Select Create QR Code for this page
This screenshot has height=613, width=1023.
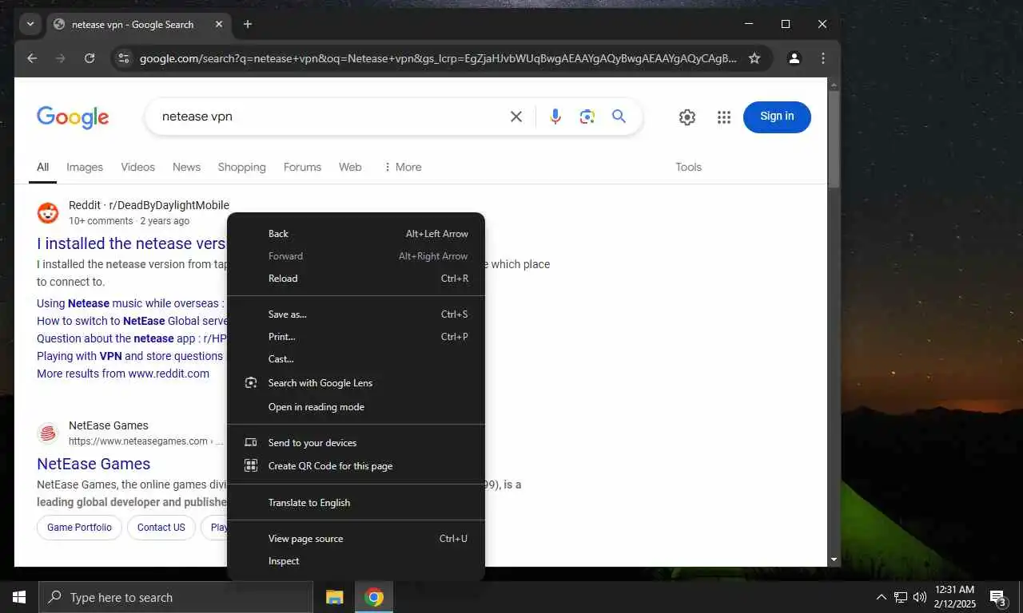356,466
